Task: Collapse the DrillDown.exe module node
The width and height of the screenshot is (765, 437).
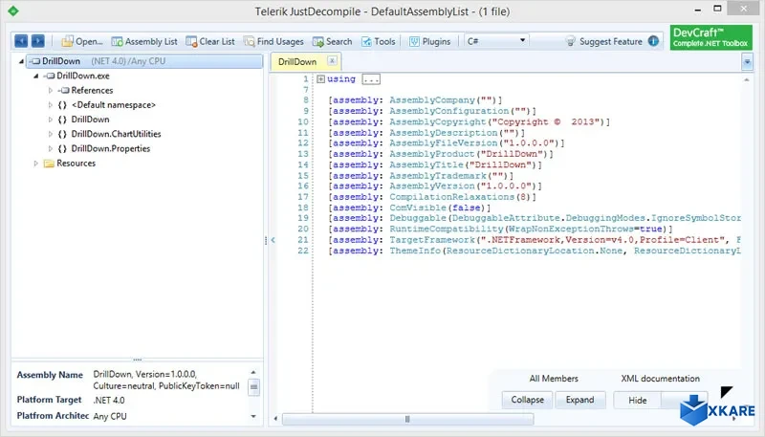Action: [35, 76]
